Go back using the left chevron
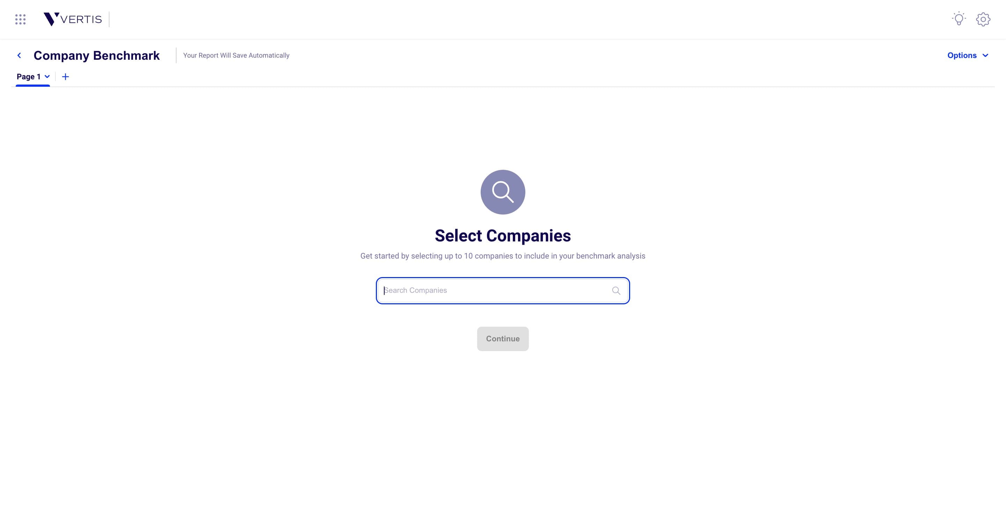This screenshot has height=515, width=1006. (19, 56)
